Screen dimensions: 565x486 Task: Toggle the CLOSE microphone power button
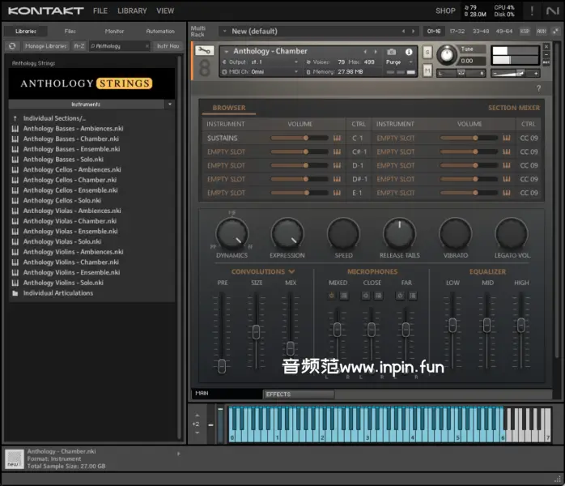pos(366,296)
